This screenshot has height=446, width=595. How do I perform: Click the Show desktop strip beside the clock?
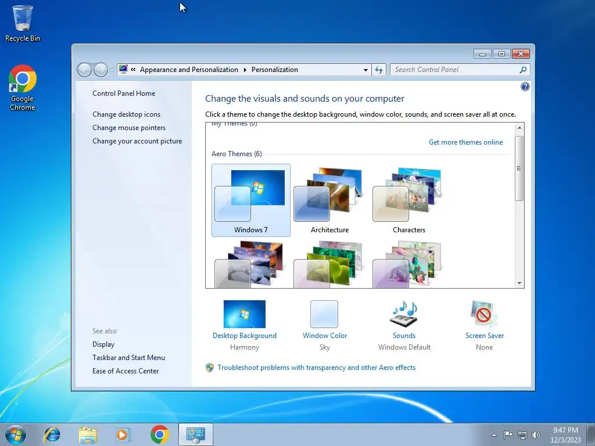point(592,434)
